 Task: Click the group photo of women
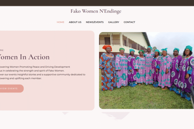click(x=146, y=70)
